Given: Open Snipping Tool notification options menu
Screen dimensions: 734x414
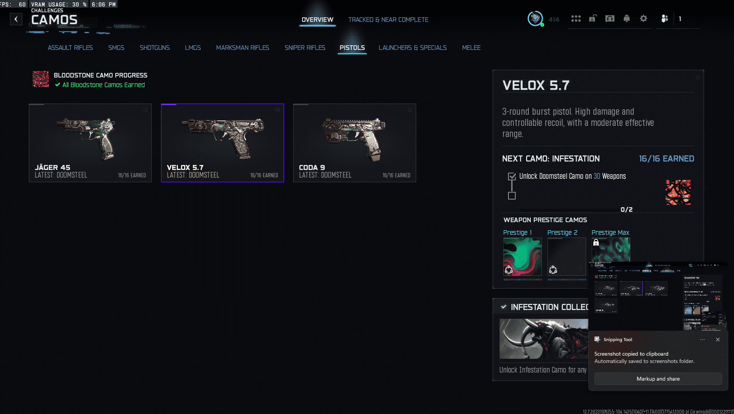Looking at the screenshot, I should (x=702, y=340).
